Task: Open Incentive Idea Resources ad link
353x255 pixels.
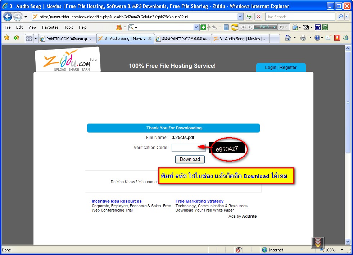Action: pyautogui.click(x=117, y=201)
